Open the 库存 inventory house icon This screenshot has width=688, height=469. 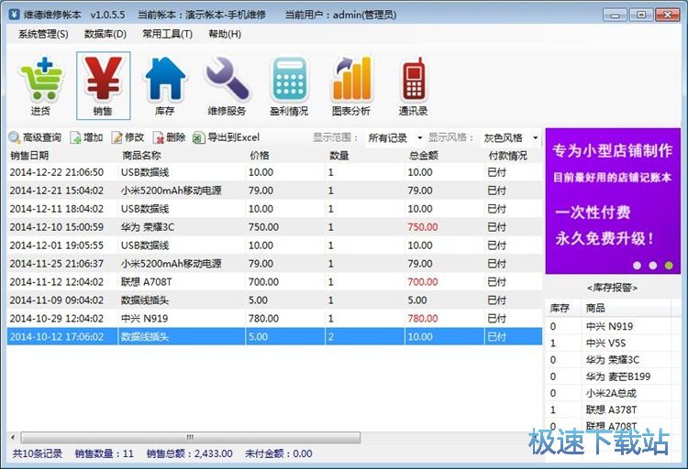(x=165, y=85)
